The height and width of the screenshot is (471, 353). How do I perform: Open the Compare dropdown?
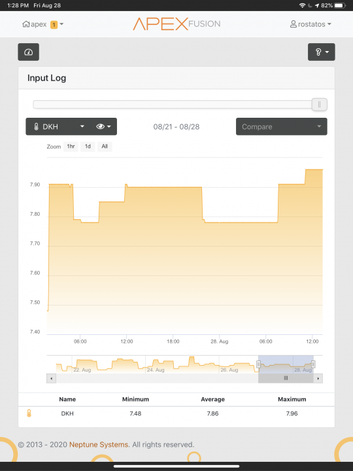(282, 126)
